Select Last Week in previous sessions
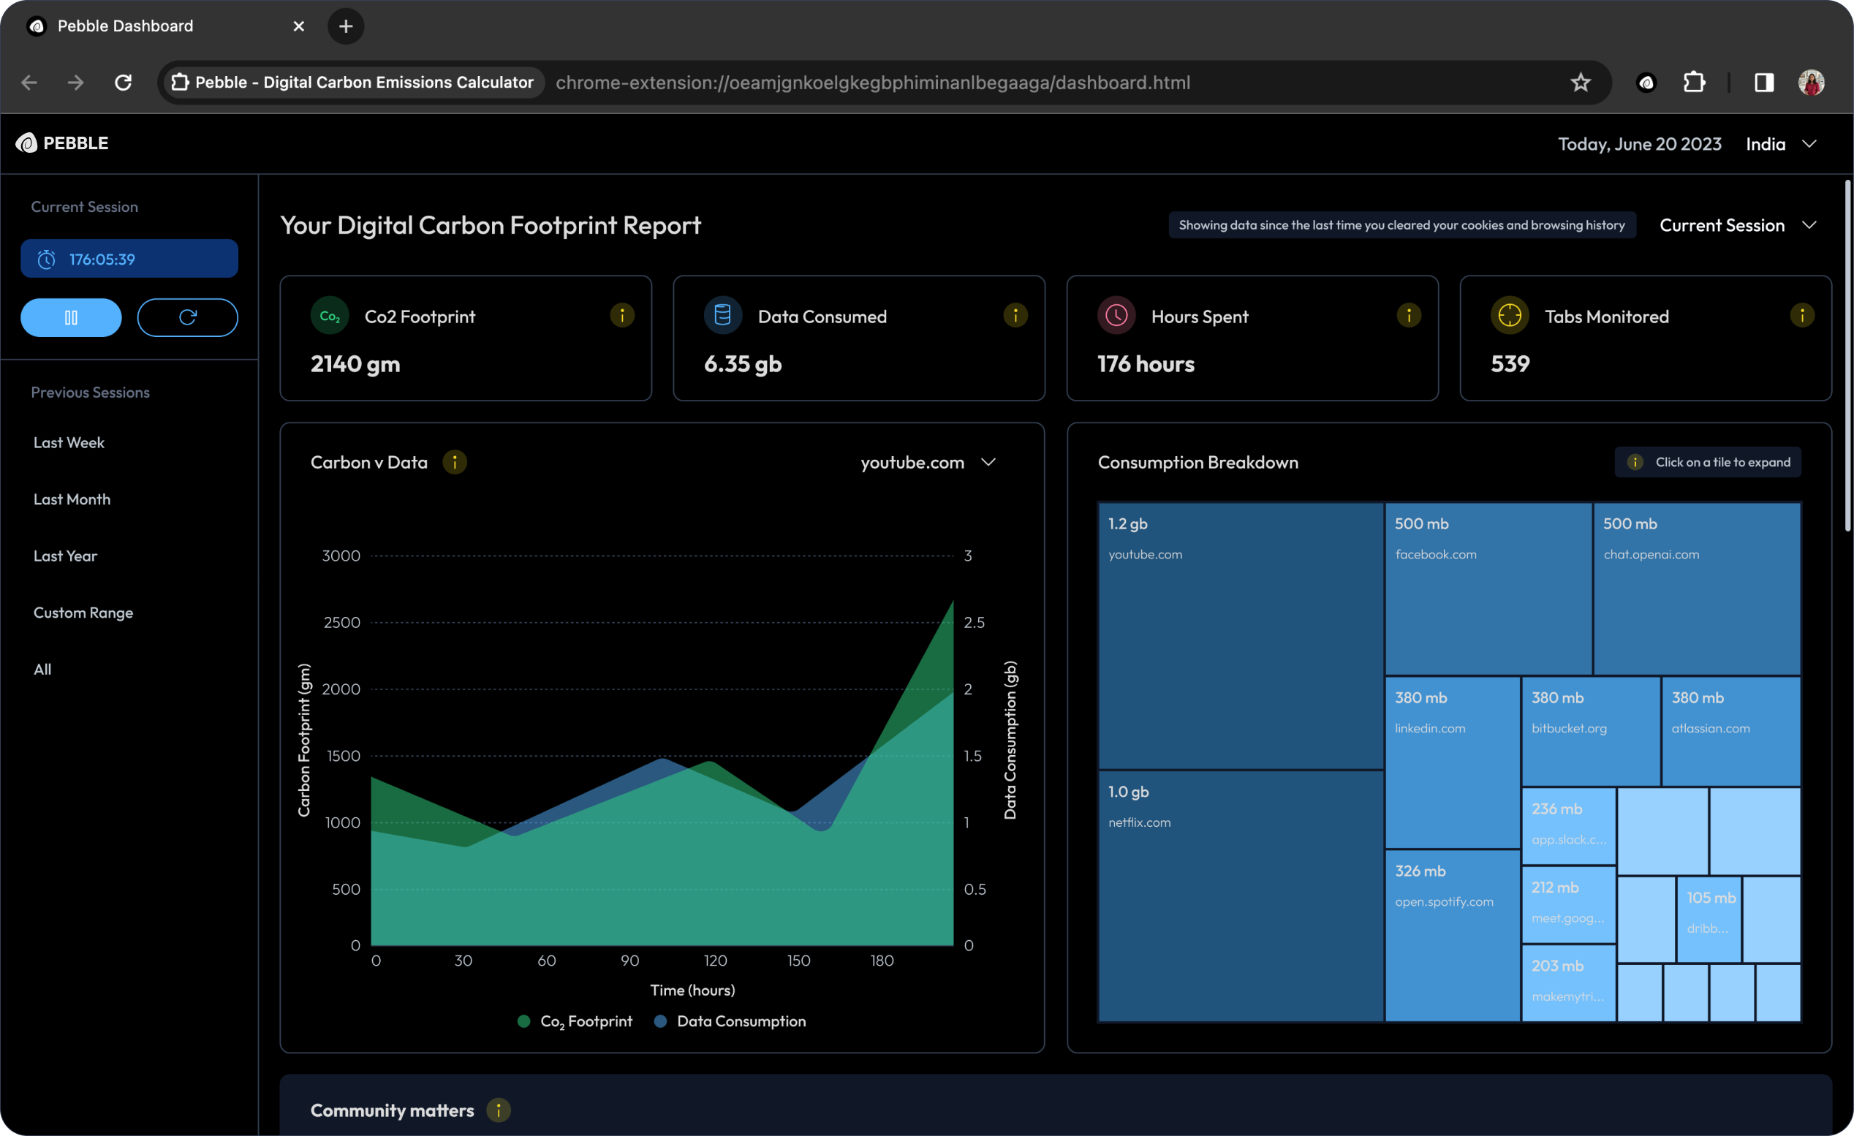Image resolution: width=1854 pixels, height=1136 pixels. pyautogui.click(x=69, y=442)
